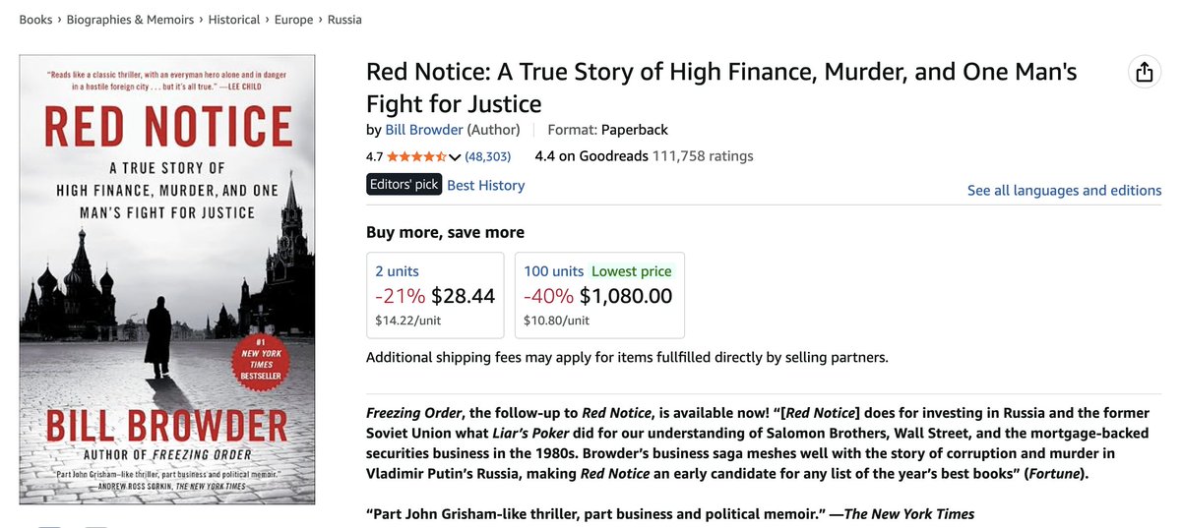Click the Editors' pick badge

pyautogui.click(x=404, y=185)
